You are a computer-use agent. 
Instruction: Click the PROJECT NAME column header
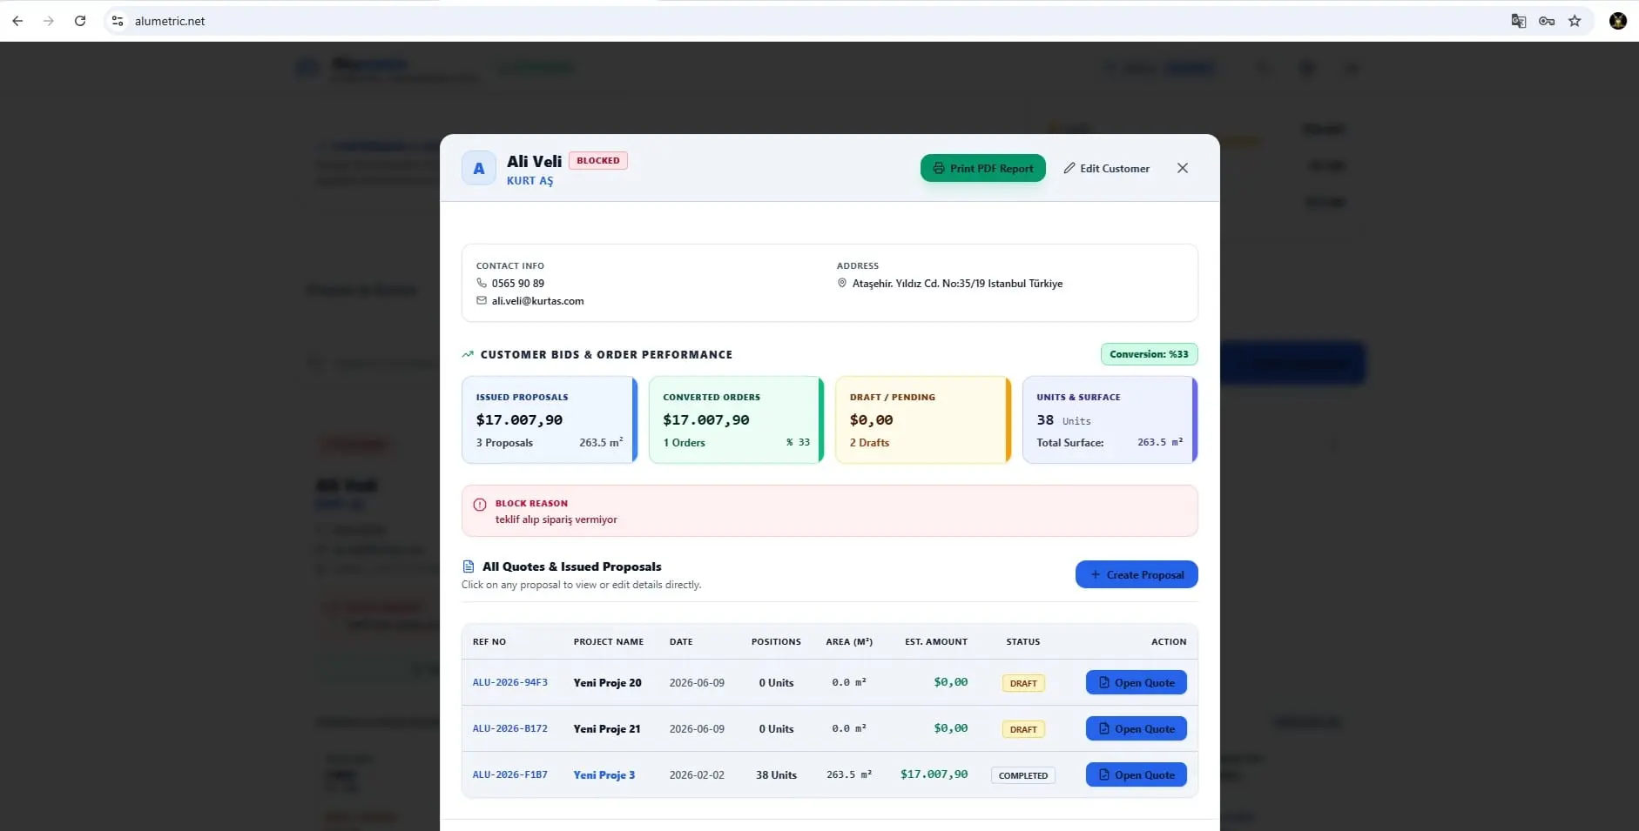[x=609, y=641]
